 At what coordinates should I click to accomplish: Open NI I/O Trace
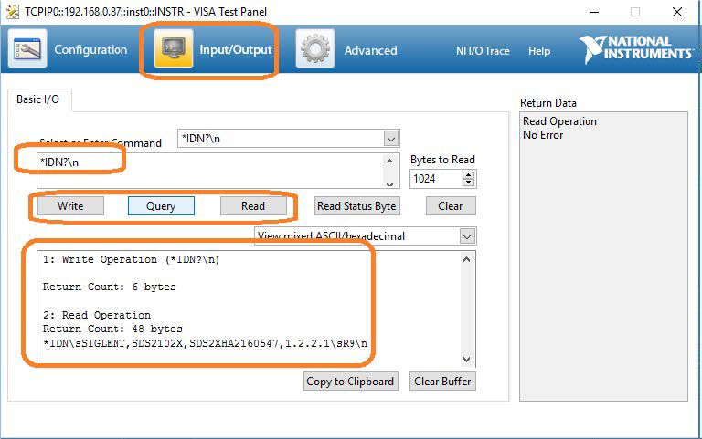point(483,51)
